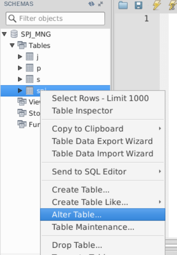Image resolution: width=177 pixels, height=255 pixels.
Task: Execute query with the lightning bolt icon
Action: (x=156, y=5)
